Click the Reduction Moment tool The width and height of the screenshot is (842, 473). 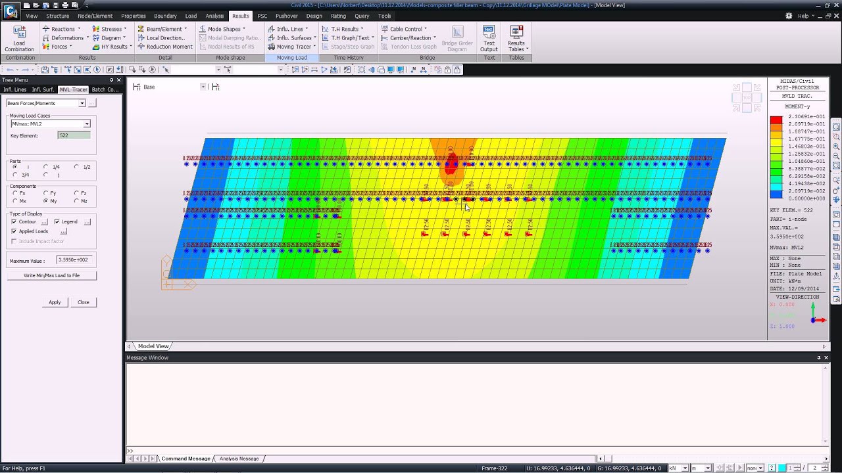[x=164, y=47]
